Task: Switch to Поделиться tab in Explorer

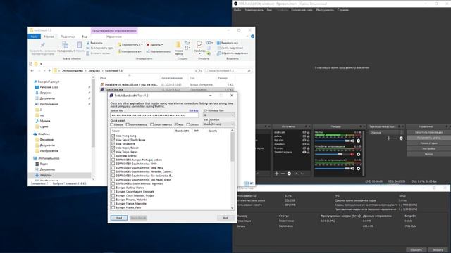Action: [68, 37]
